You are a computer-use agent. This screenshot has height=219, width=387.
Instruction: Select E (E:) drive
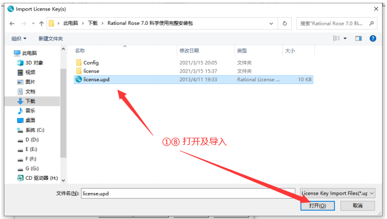click(x=27, y=149)
